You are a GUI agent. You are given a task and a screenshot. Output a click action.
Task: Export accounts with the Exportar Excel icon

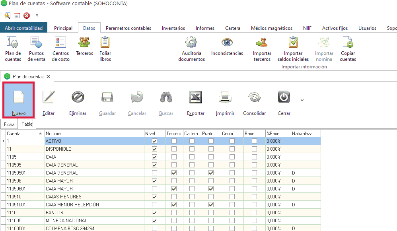(195, 97)
